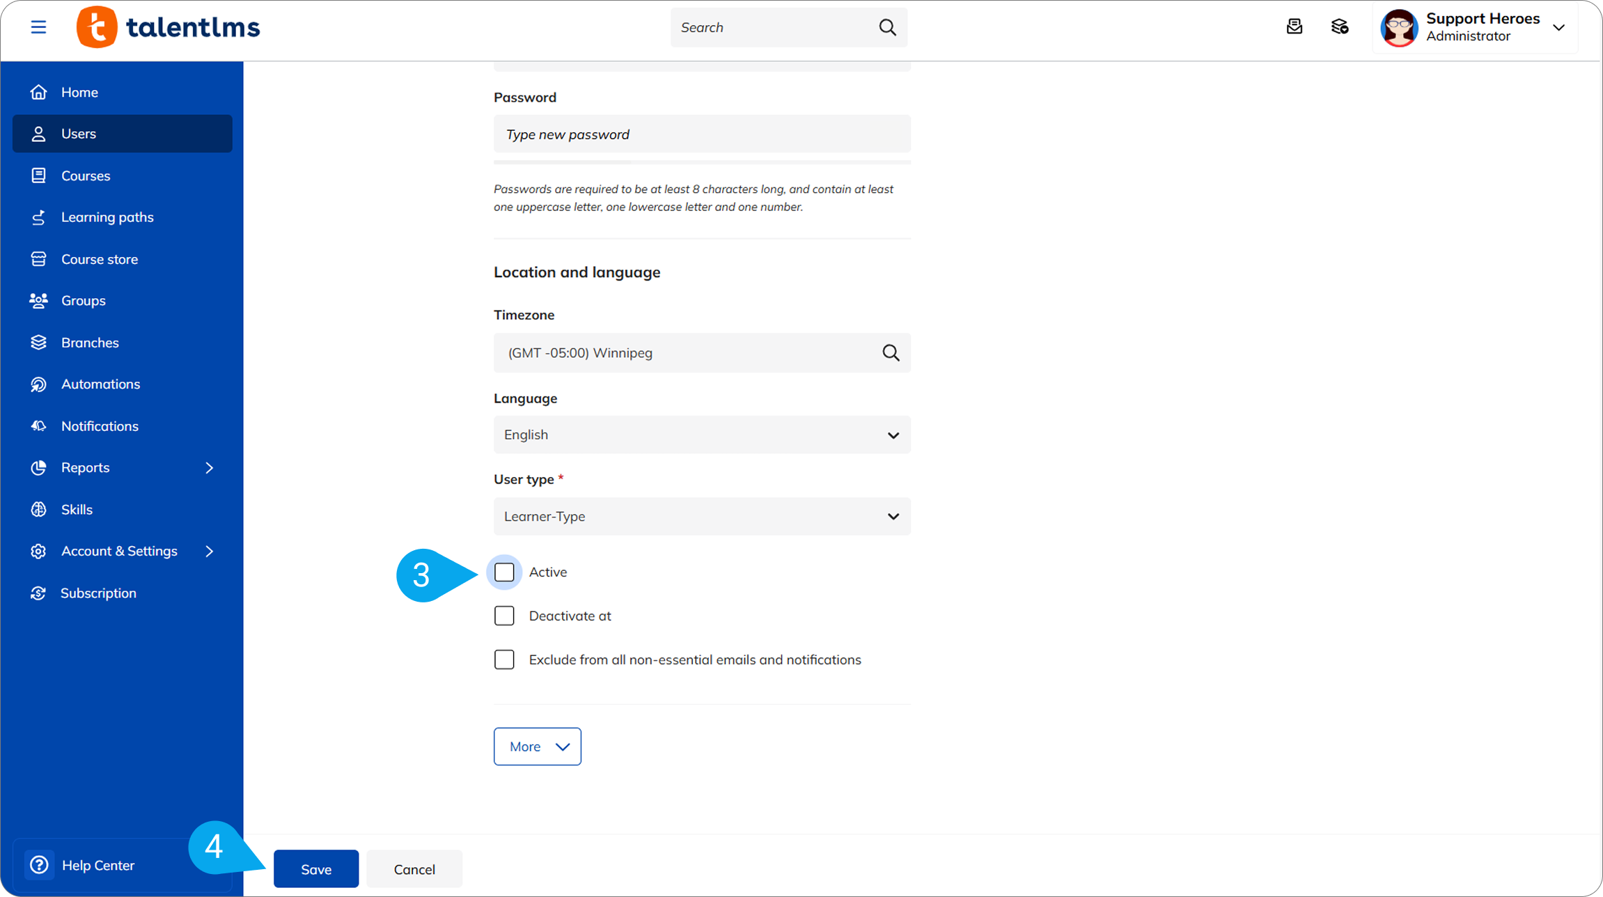The width and height of the screenshot is (1603, 897).
Task: Open the Language dropdown
Action: click(x=702, y=435)
